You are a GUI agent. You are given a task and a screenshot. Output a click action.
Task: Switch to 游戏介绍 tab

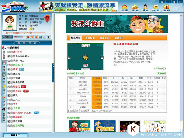point(76,38)
